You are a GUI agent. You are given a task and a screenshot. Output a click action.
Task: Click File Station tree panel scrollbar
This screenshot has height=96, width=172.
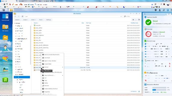(30, 45)
